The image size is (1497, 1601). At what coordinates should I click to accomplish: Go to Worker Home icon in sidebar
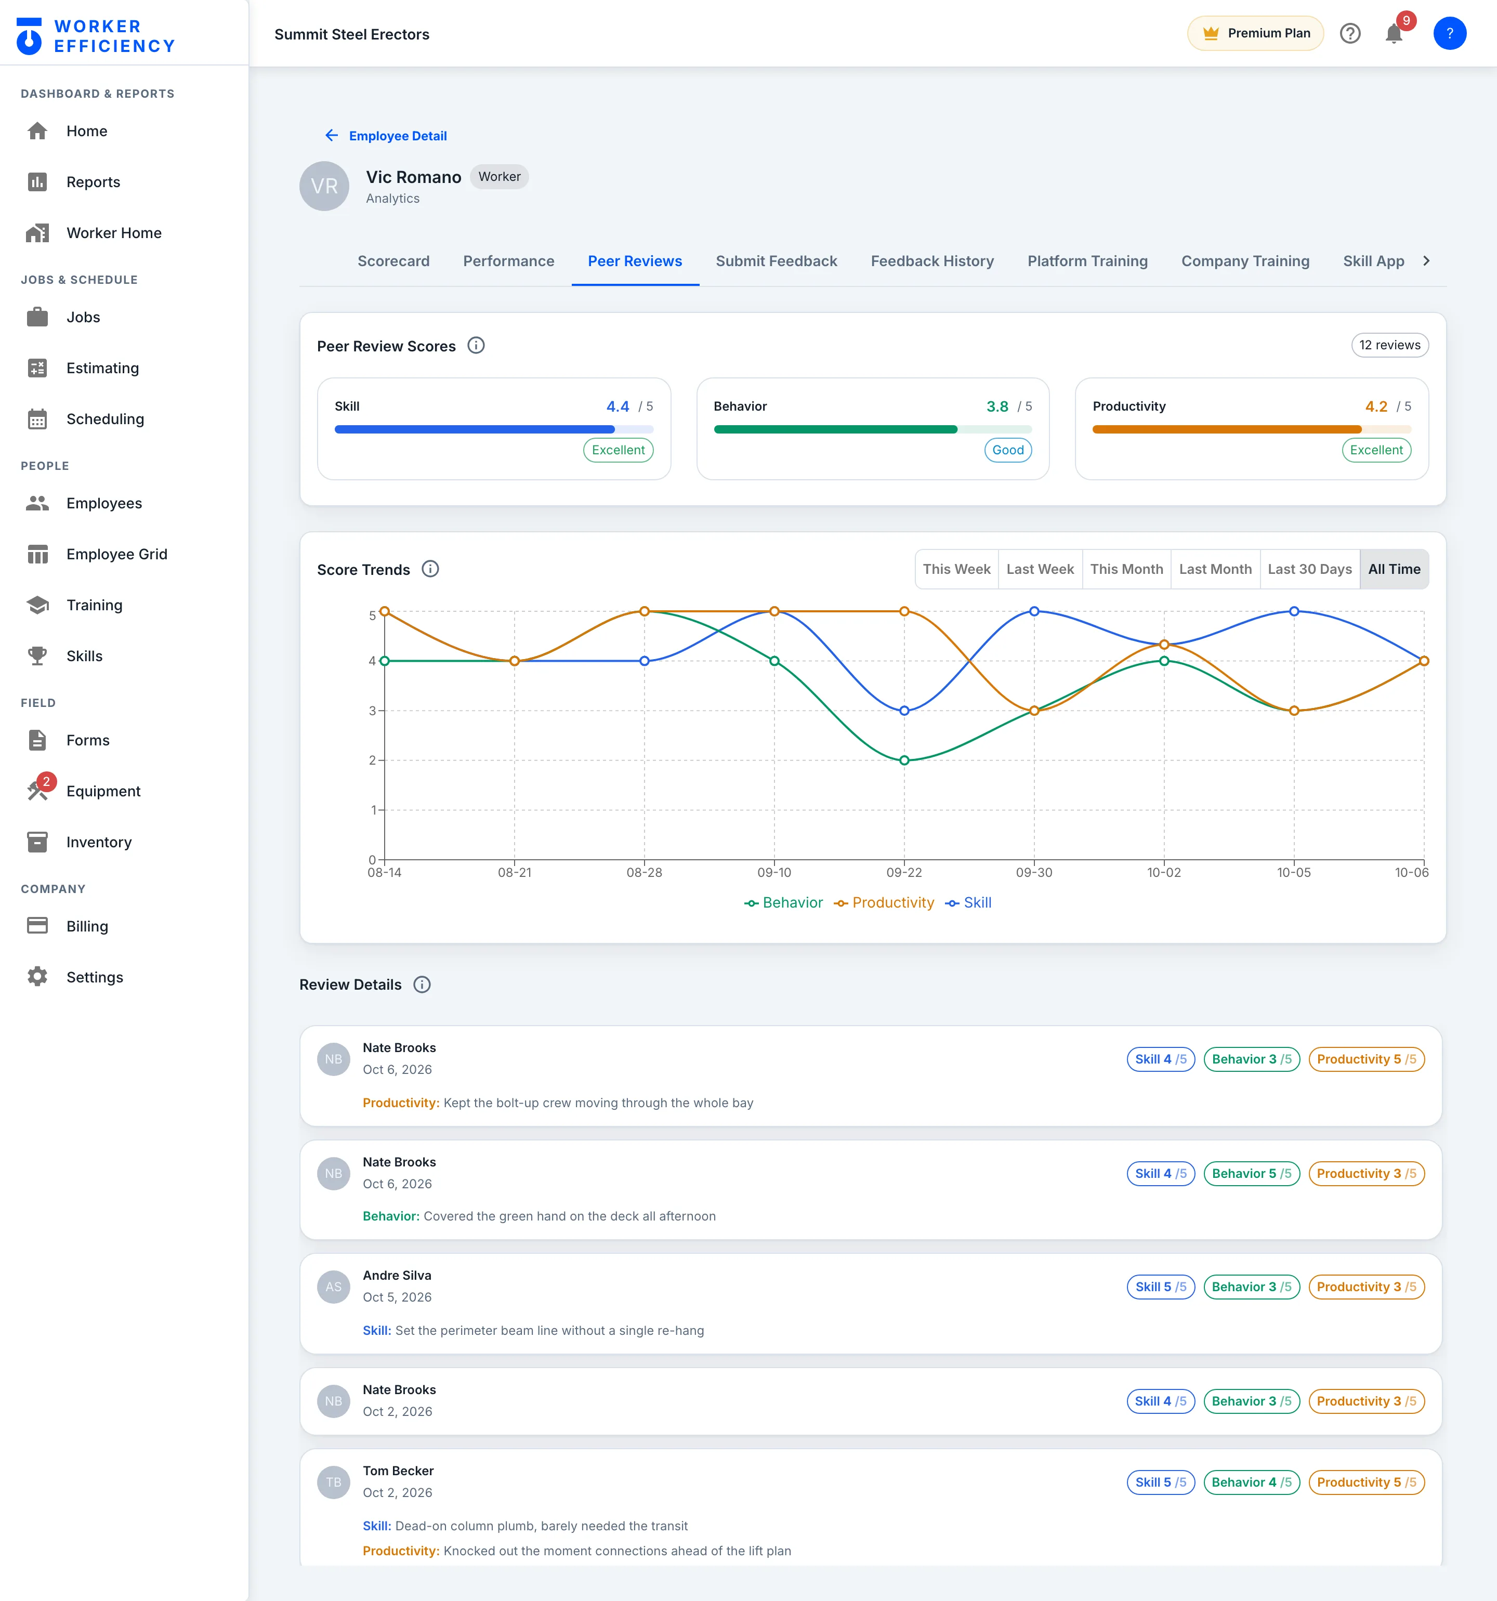37,233
